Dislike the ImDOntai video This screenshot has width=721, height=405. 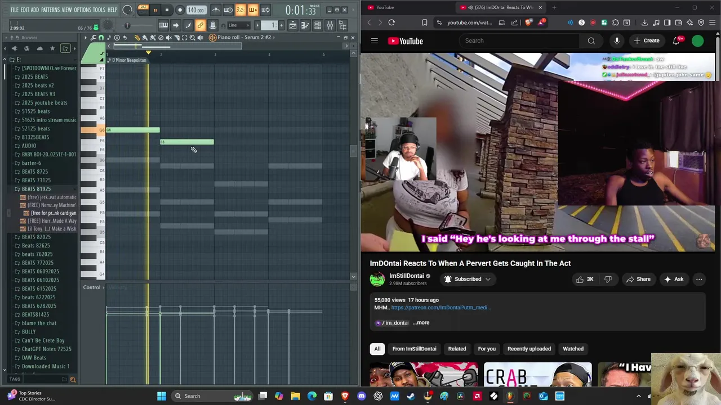pyautogui.click(x=608, y=279)
